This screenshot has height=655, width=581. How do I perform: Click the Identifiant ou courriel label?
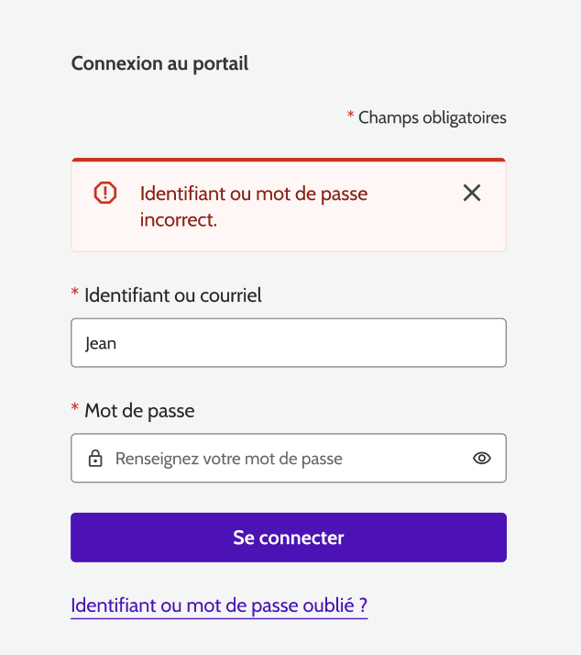tap(172, 295)
